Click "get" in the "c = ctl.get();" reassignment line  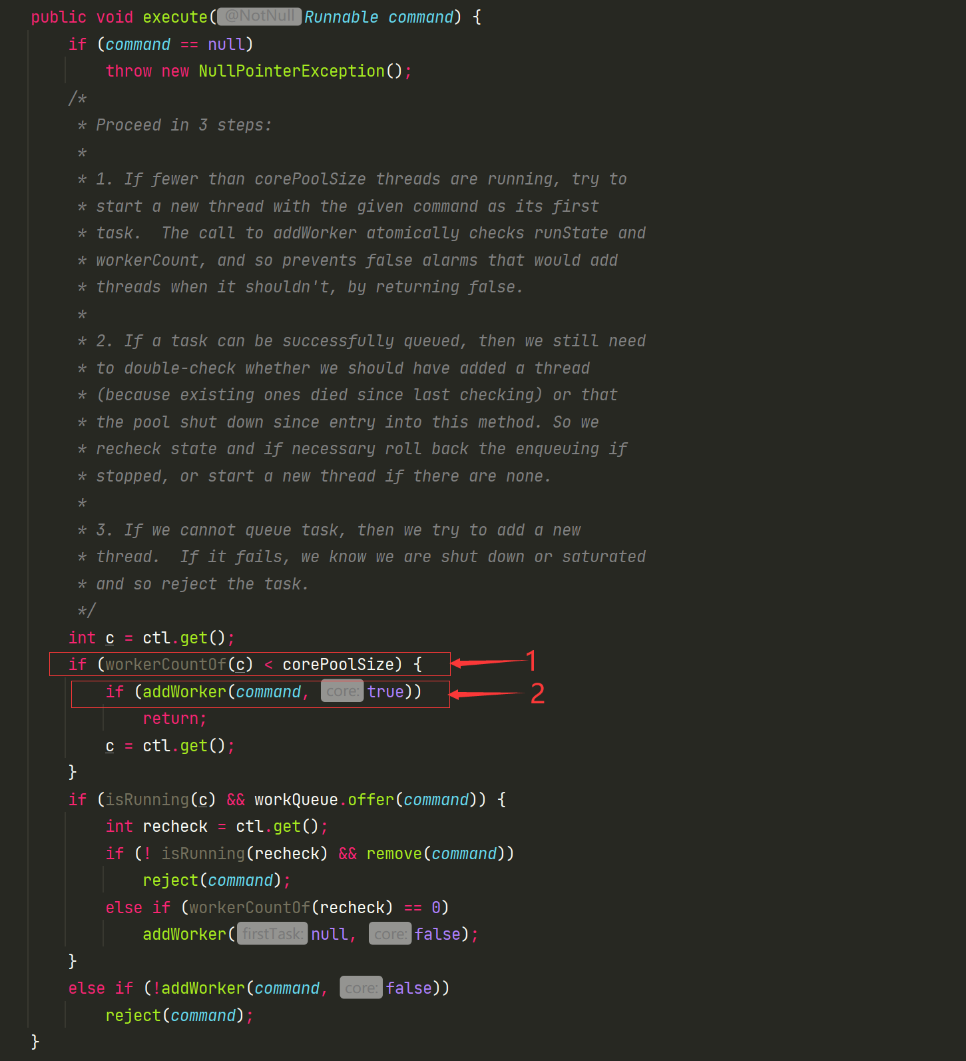[194, 746]
